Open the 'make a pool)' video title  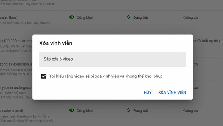pyautogui.click(x=11, y=111)
